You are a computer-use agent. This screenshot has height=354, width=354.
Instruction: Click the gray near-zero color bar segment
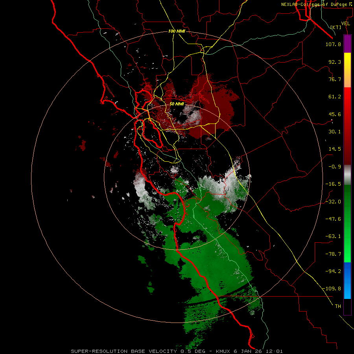347,175
